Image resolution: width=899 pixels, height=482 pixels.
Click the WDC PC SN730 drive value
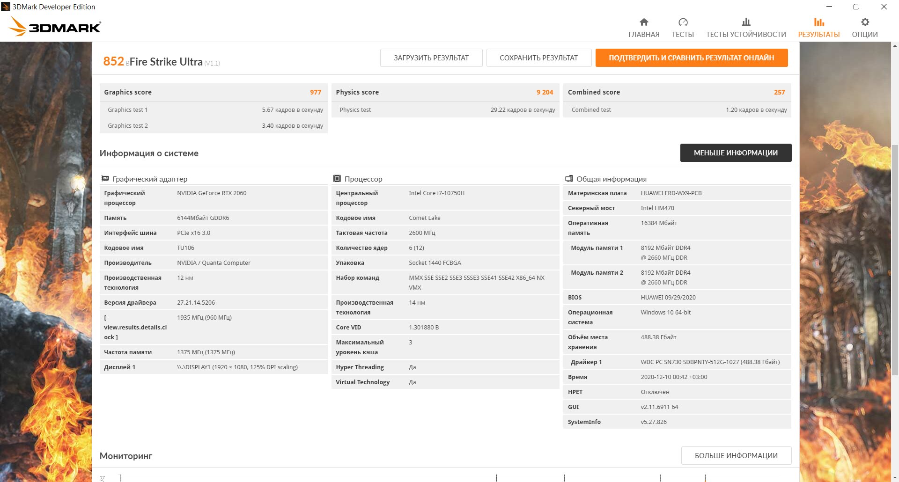pyautogui.click(x=710, y=362)
